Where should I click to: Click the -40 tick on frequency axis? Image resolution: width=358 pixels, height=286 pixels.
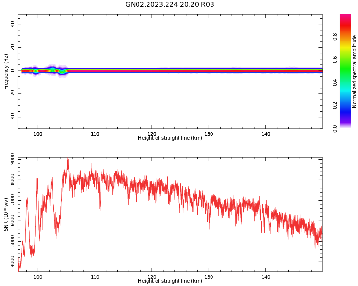12,117
